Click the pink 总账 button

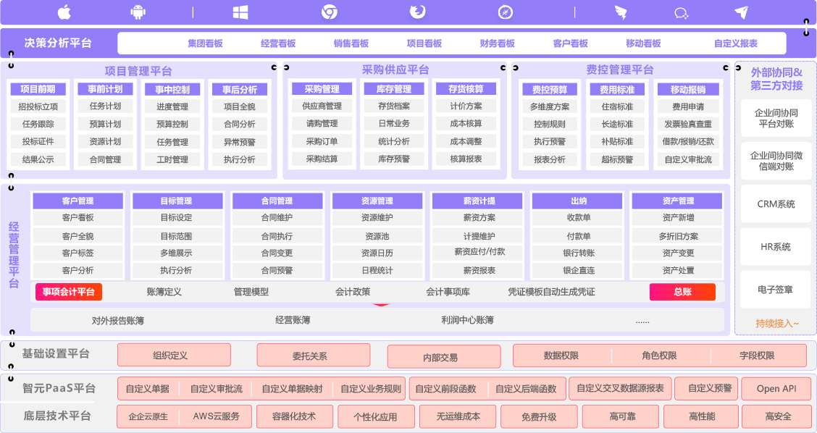coord(682,292)
